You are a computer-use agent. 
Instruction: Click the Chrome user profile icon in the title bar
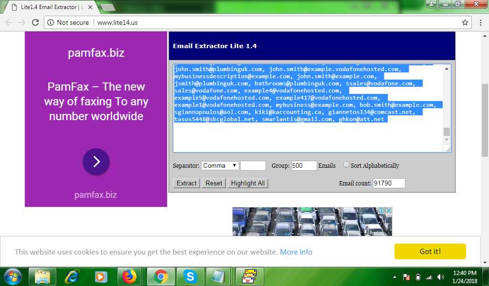431,4
